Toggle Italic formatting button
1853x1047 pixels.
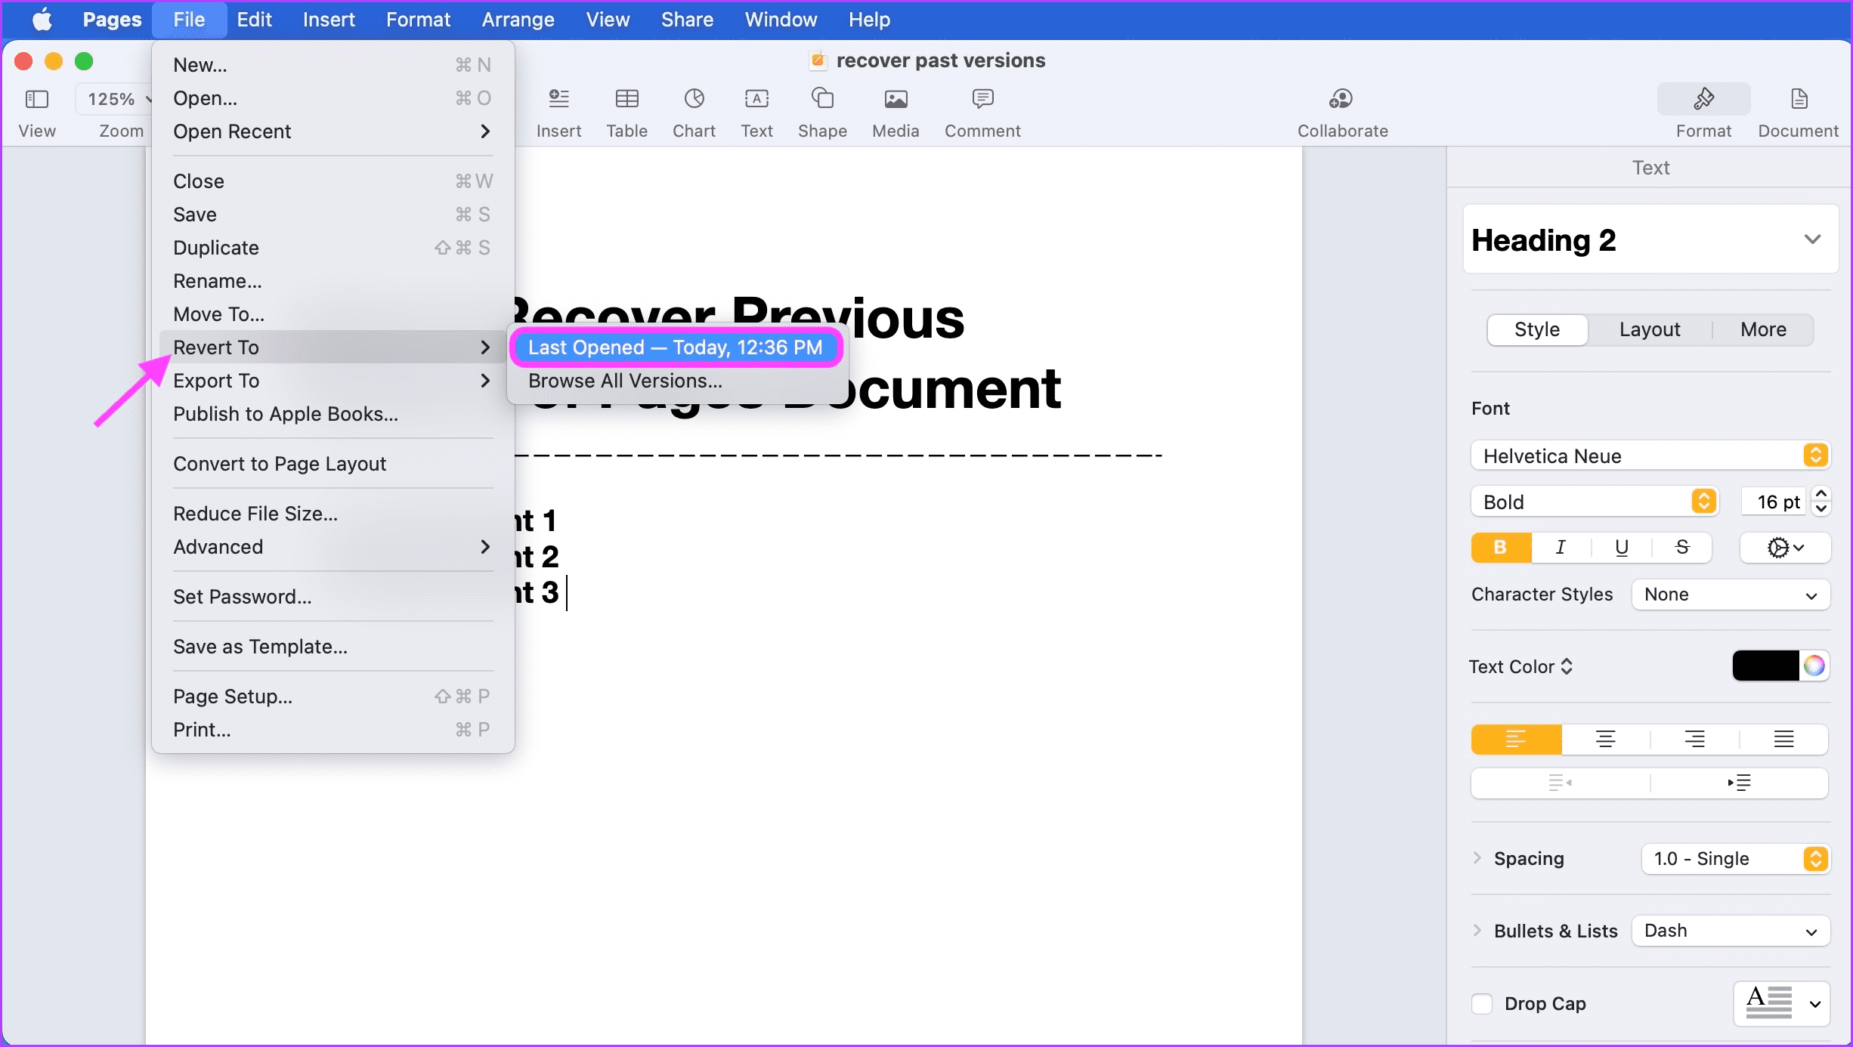[x=1561, y=548]
